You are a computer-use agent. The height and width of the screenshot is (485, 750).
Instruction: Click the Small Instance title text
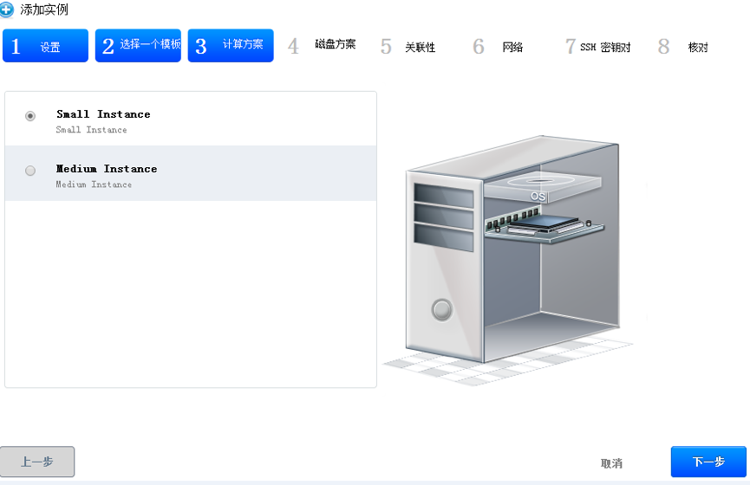[103, 114]
